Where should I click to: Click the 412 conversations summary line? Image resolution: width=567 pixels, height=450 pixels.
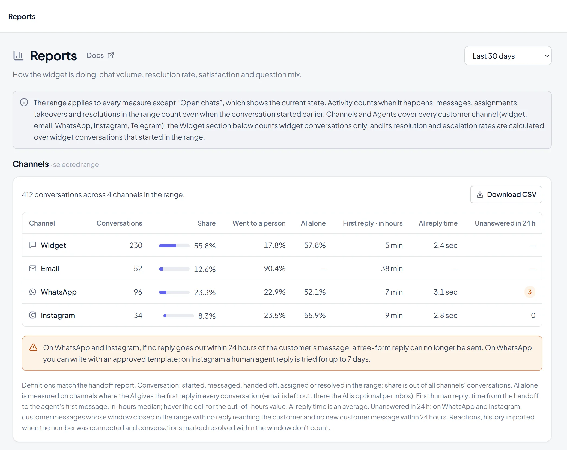[x=103, y=194]
